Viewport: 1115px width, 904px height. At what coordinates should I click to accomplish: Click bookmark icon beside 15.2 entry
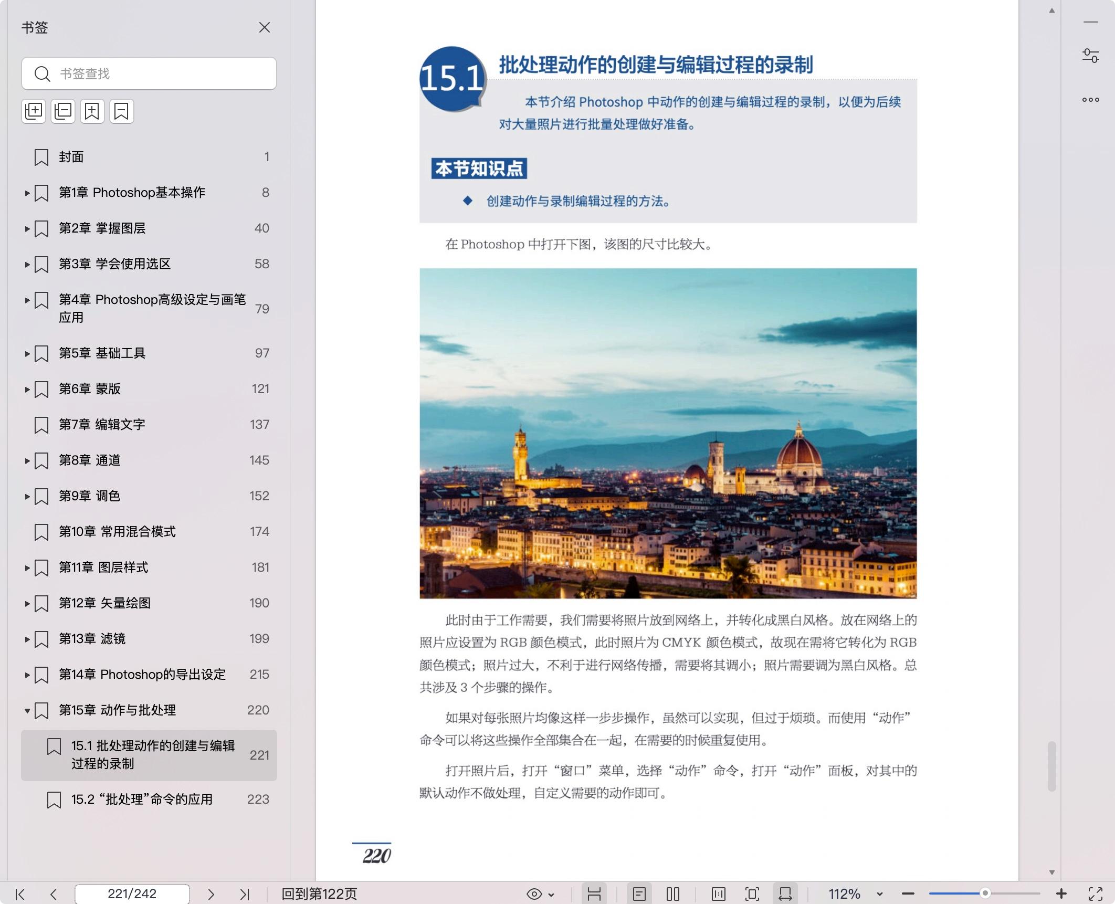coord(54,800)
